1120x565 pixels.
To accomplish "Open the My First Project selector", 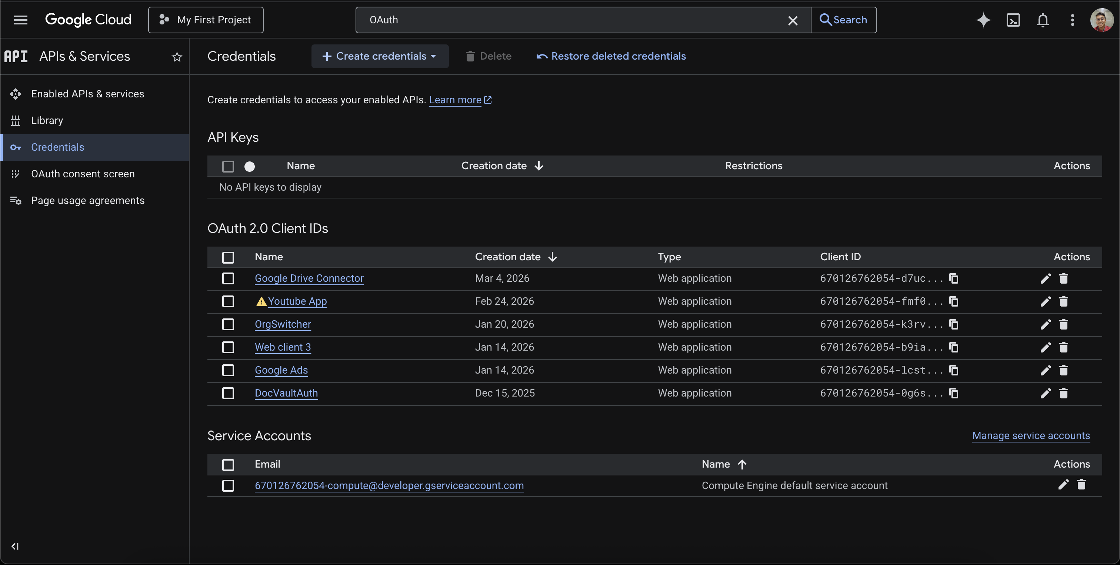I will [x=206, y=20].
